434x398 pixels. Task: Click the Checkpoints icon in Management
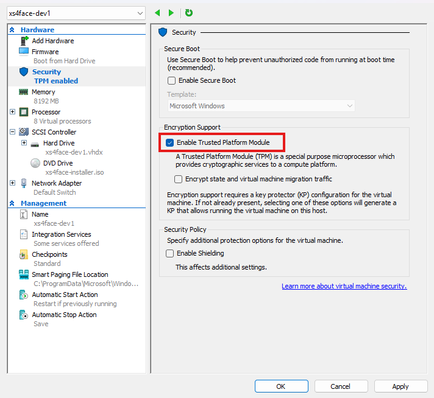click(24, 254)
